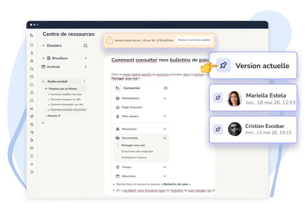This screenshot has width=305, height=218.
Task: Open the line chart sidebar icon
Action: click(32, 108)
